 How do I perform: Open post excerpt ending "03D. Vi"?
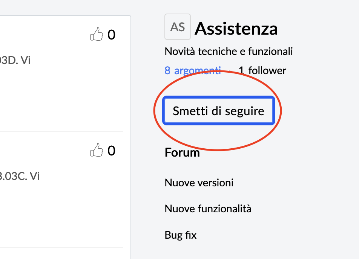coord(15,60)
